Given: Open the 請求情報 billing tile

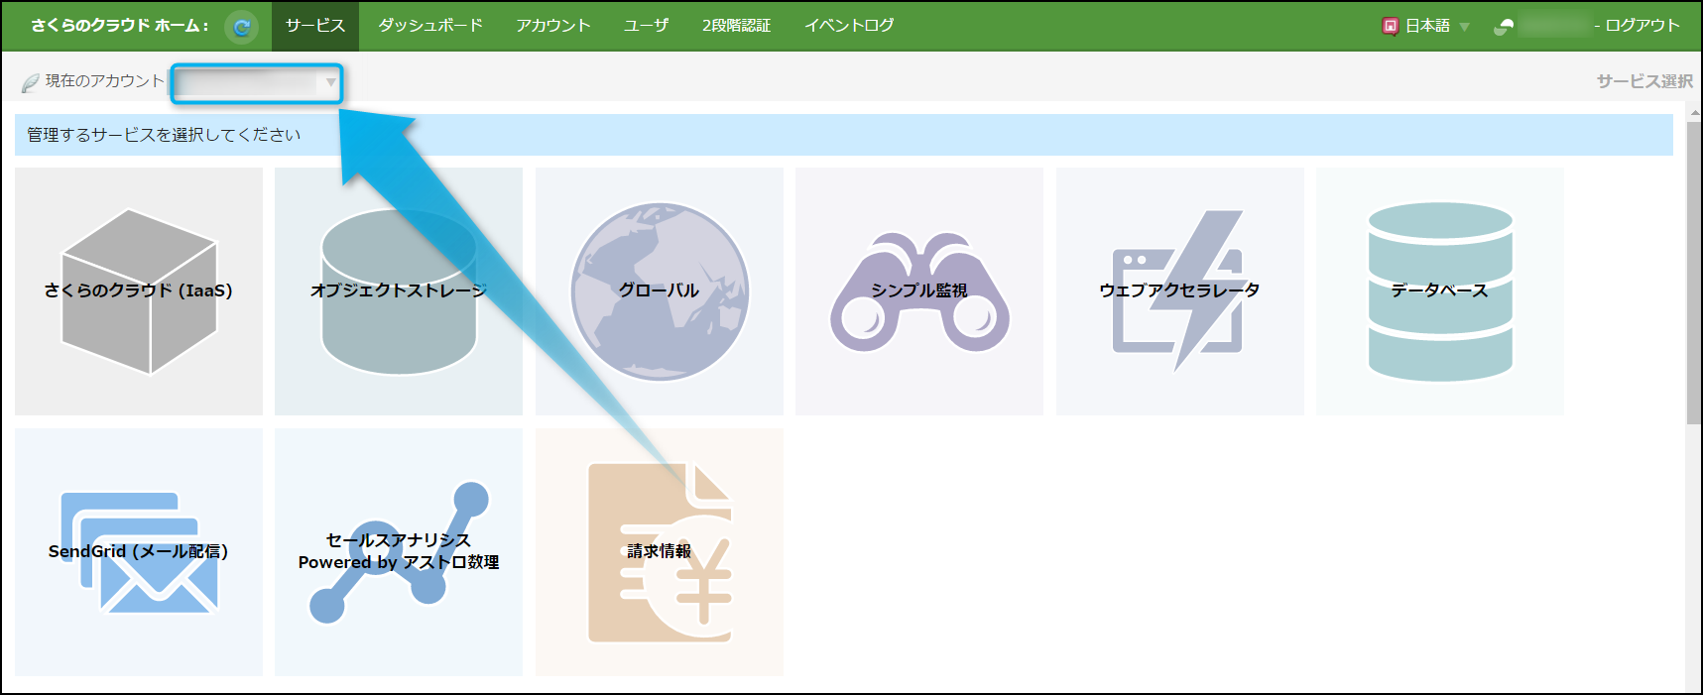Looking at the screenshot, I should (x=660, y=552).
